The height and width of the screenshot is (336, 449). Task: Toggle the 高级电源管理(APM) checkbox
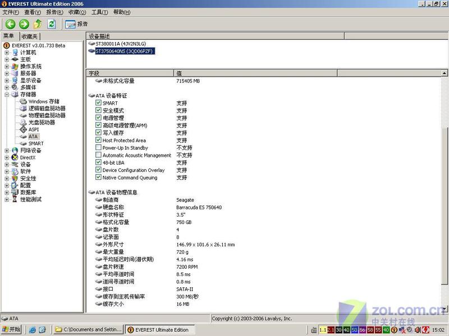(99, 125)
